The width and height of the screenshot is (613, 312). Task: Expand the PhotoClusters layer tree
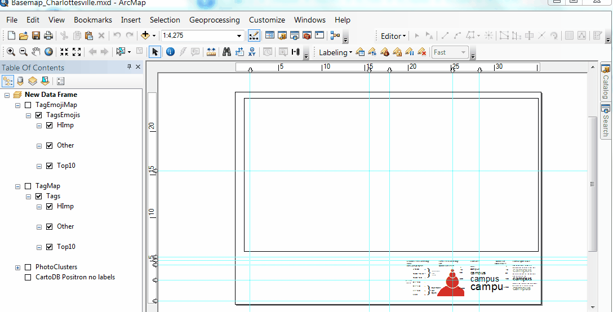click(18, 267)
